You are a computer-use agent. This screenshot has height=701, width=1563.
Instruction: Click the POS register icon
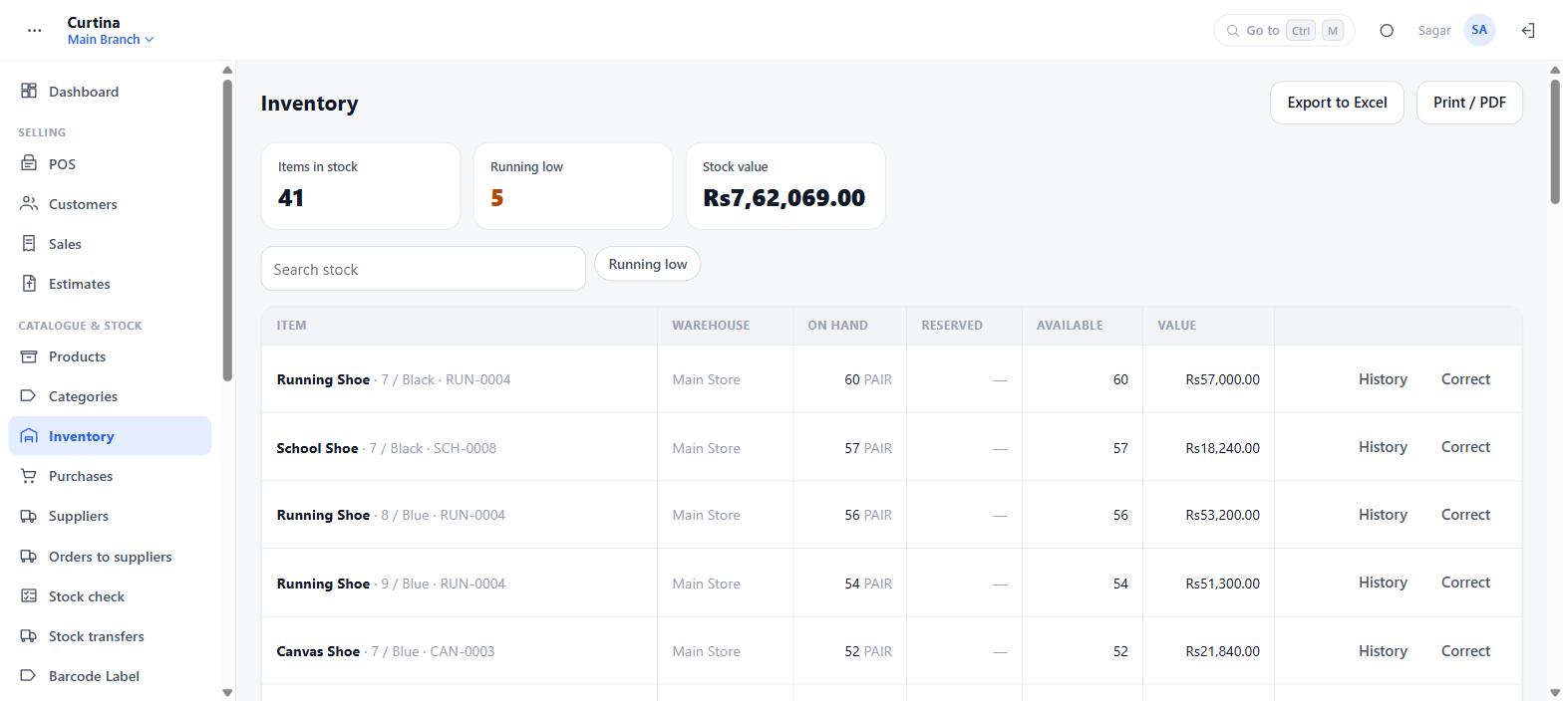pos(29,164)
